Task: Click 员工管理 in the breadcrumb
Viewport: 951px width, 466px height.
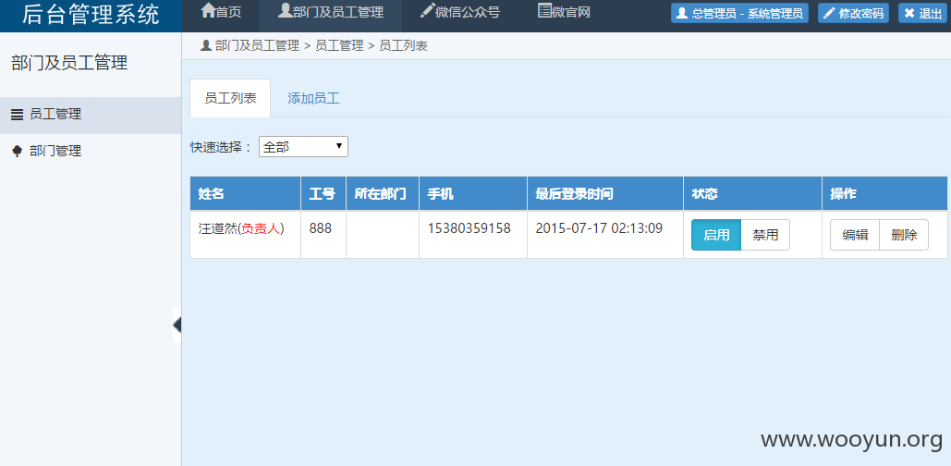Action: (x=339, y=45)
